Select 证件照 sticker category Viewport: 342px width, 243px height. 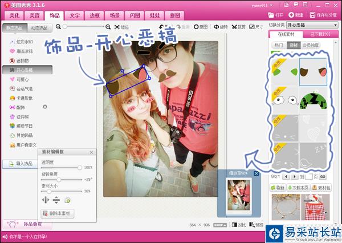19,116
